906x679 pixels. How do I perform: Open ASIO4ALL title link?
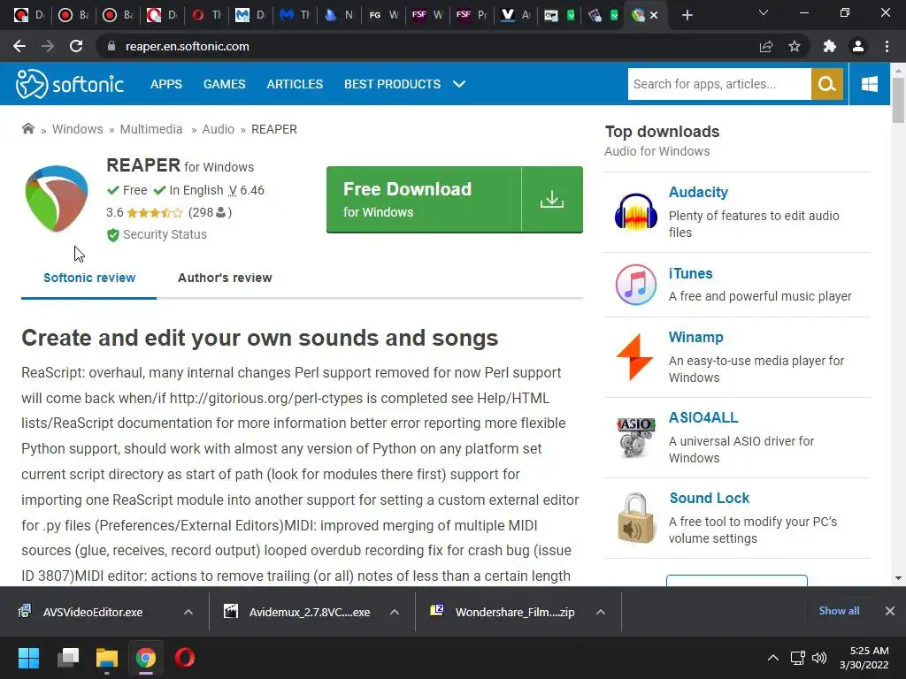703,417
